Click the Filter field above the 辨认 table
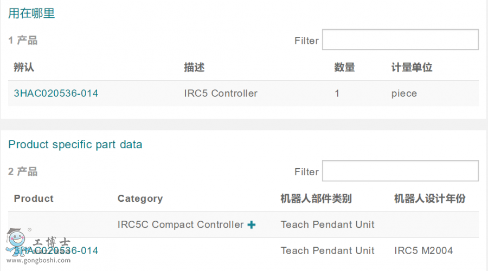Image resolution: width=488 pixels, height=271 pixels. pyautogui.click(x=400, y=40)
